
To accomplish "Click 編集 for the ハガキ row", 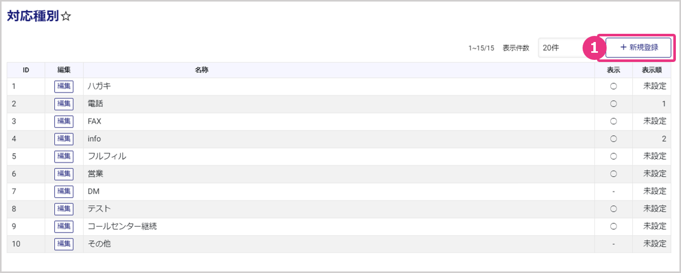I will click(x=64, y=87).
